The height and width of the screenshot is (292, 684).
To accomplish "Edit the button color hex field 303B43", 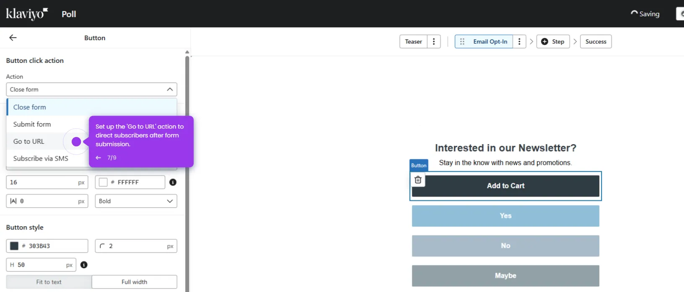I will pos(47,246).
